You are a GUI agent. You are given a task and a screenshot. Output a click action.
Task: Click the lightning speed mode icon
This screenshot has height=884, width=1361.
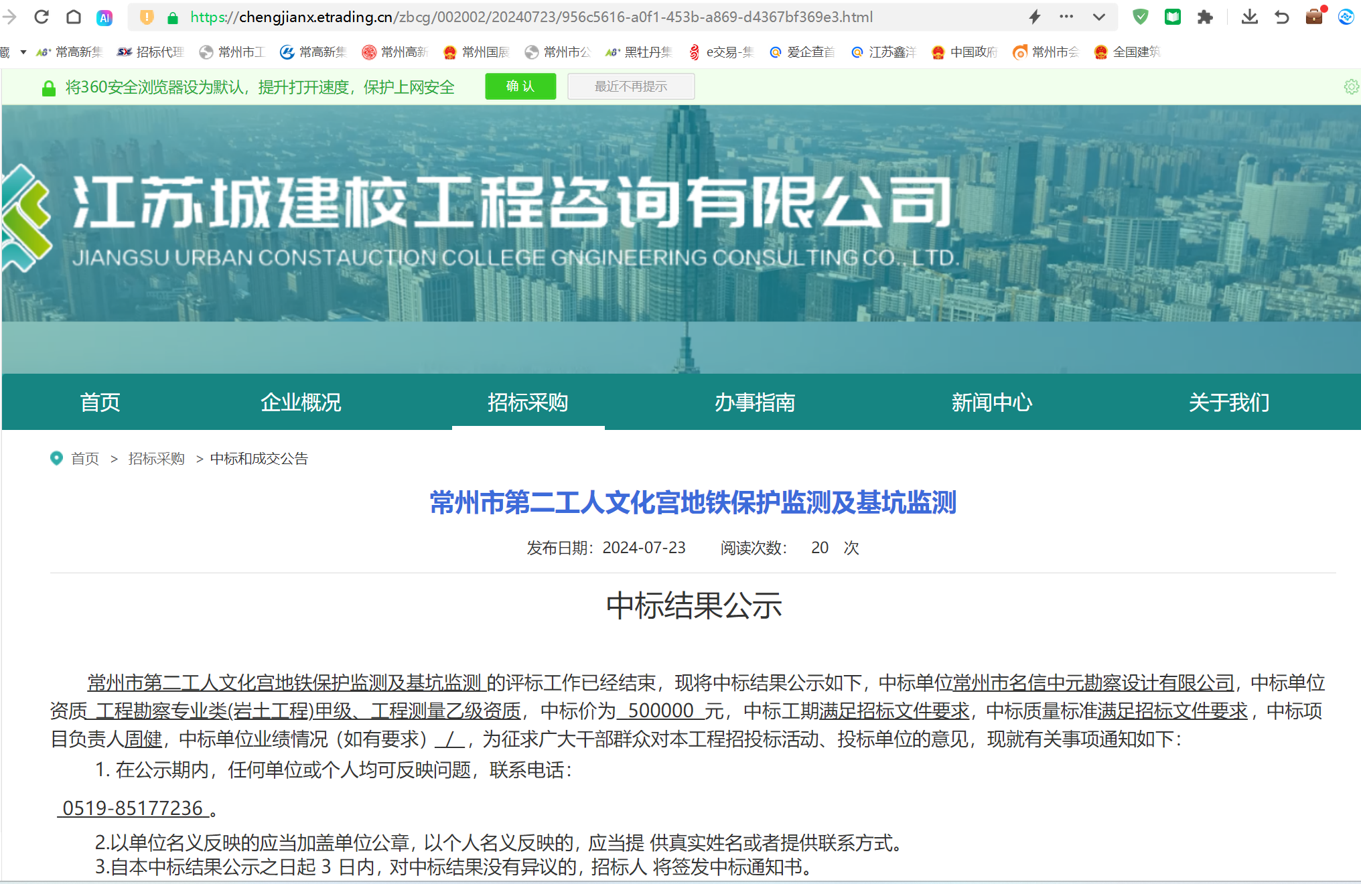tap(1035, 17)
